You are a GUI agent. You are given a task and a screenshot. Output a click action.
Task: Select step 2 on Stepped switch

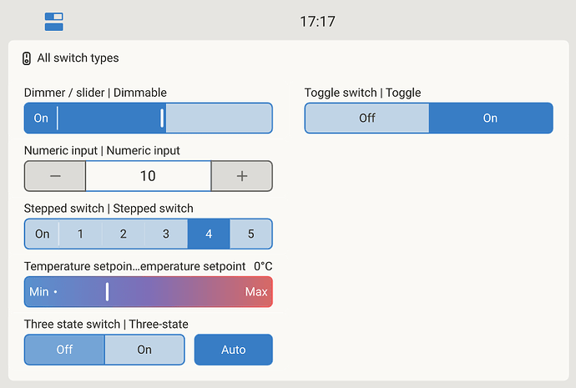124,234
